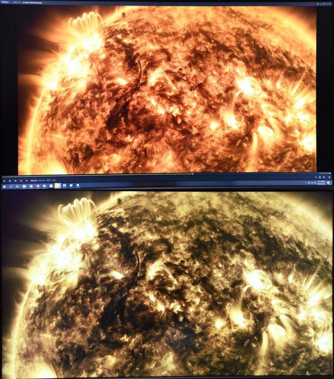Open the PotPlayer main menu dropdown

pos(5,2)
